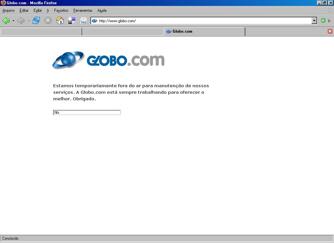Click the maintenance message starting 'Estamos temporariamente'
Screen dimensions: 334x243
[x=131, y=92]
